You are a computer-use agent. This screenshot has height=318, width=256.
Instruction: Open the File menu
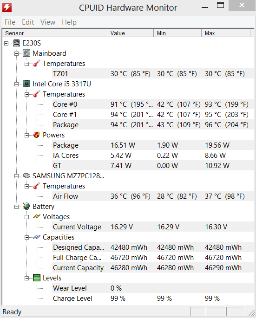[10, 22]
